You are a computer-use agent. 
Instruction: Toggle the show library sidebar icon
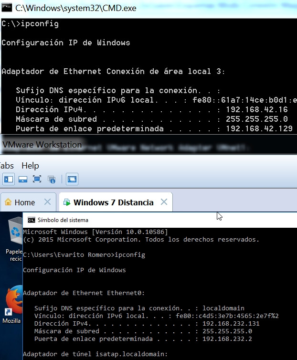tap(9, 180)
